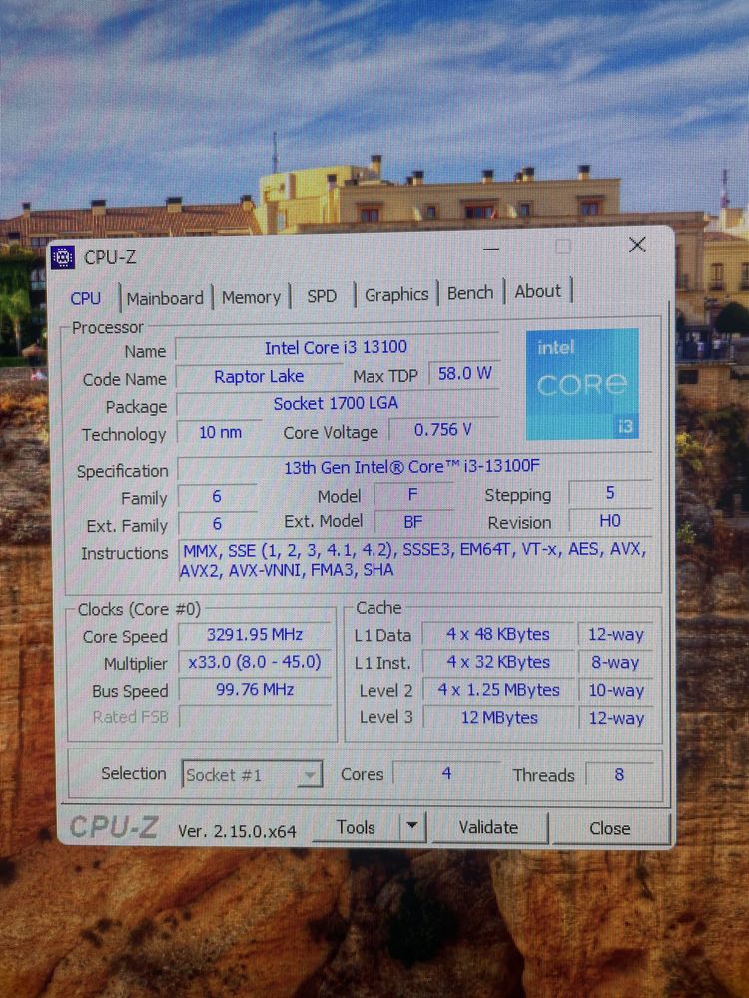The image size is (749, 998).
Task: Click the Cores value '4'
Action: 447,774
